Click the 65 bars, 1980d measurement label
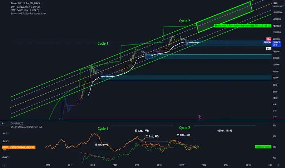The image size is (285, 168). pyautogui.click(x=224, y=131)
